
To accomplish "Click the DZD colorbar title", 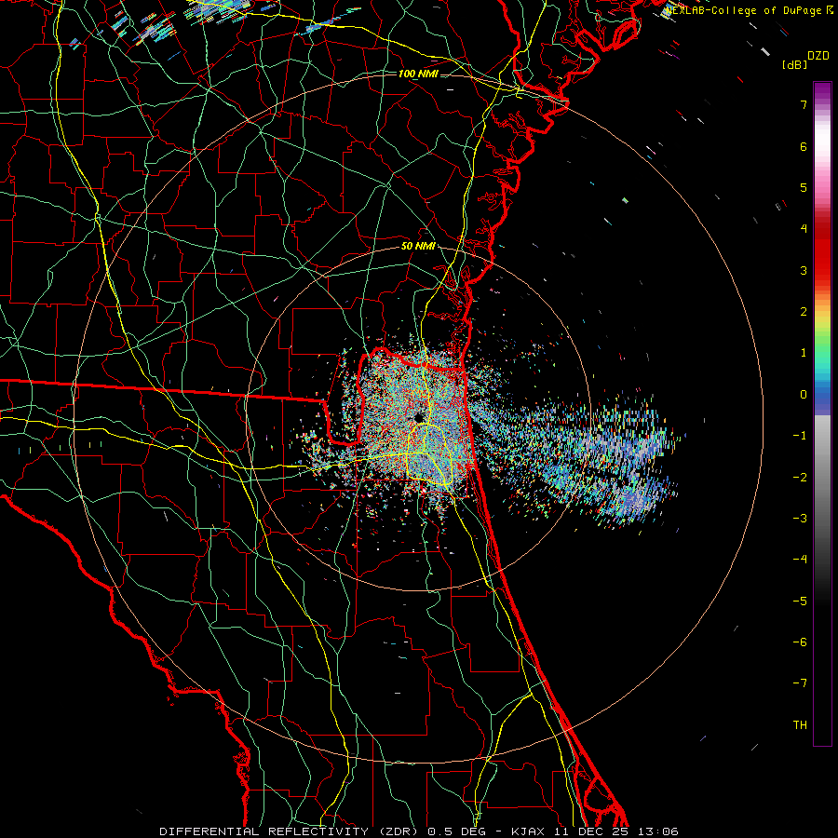I will pos(818,56).
